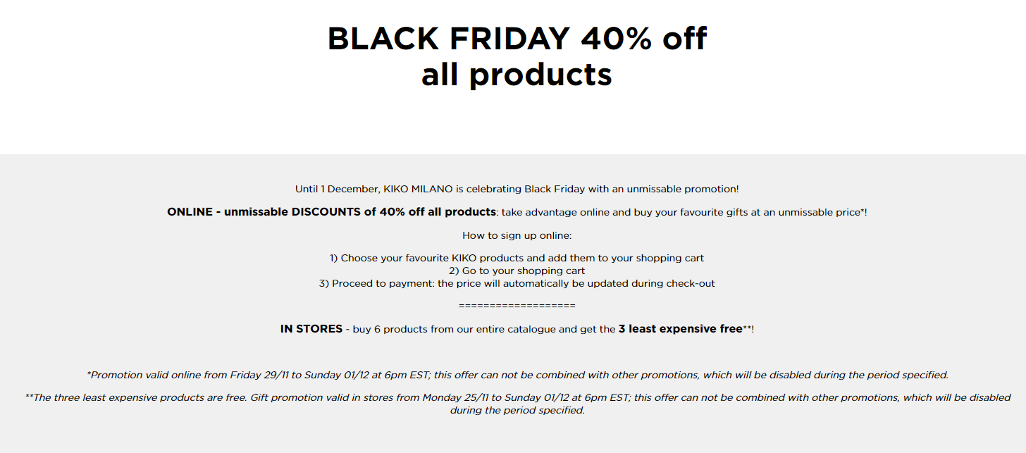Click step 1 about choosing favourite KIKO products
The width and height of the screenshot is (1026, 453).
pyautogui.click(x=517, y=258)
